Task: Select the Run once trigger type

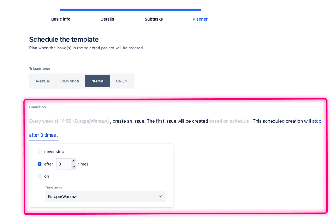Action: [x=70, y=81]
